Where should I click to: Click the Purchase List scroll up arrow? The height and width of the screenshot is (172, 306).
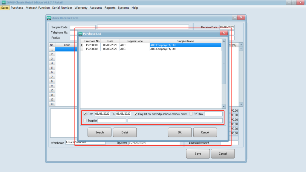tap(224, 41)
